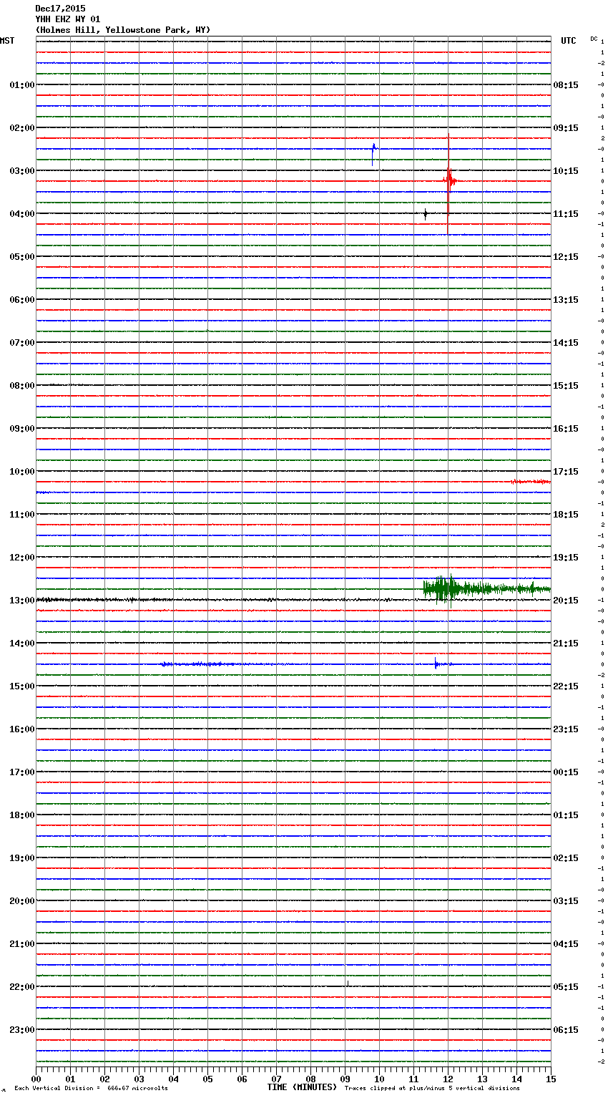Screen dimensions: 608x1098
Task: Select the 07:00 MST time label
Action: click(22, 343)
